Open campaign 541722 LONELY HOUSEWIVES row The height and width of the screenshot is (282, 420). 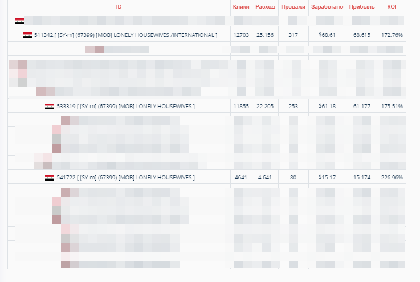click(125, 178)
